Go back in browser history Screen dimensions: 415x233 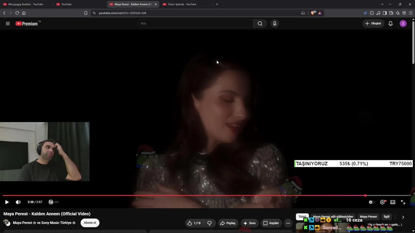(x=4, y=13)
